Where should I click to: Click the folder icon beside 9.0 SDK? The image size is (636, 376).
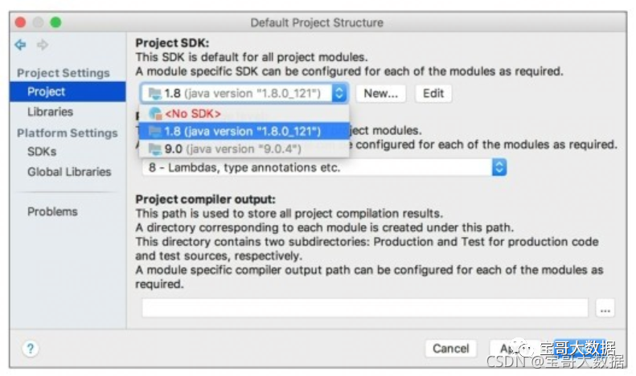pos(155,149)
